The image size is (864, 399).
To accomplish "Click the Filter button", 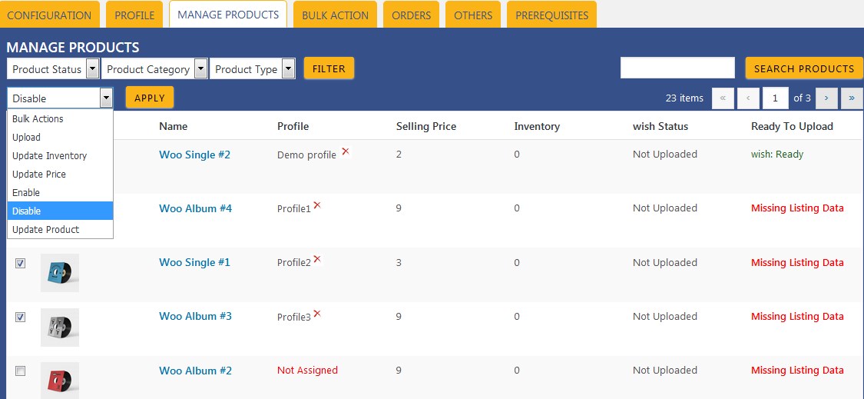I will (329, 68).
